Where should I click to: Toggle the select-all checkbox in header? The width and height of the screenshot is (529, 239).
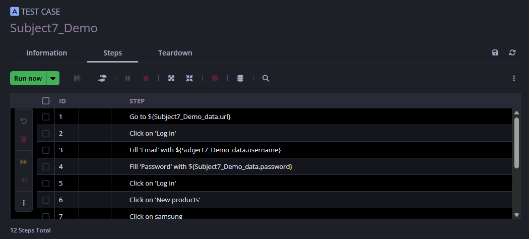click(x=46, y=101)
